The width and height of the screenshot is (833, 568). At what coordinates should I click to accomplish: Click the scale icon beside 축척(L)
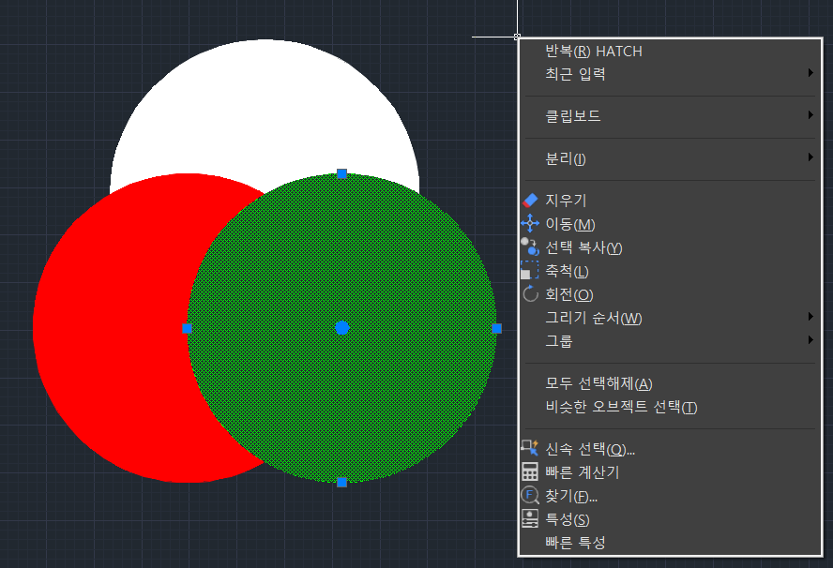click(530, 270)
